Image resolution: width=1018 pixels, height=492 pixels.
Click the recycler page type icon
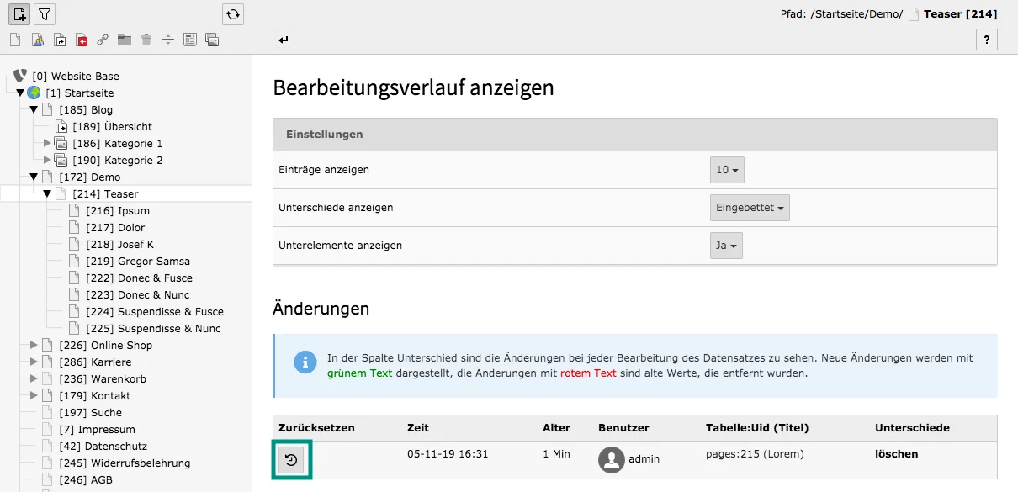click(147, 40)
